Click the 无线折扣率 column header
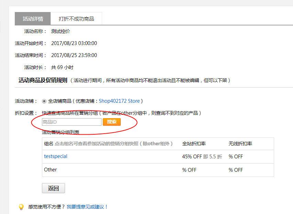Image resolution: width=293 pixels, height=214 pixels. click(x=240, y=144)
